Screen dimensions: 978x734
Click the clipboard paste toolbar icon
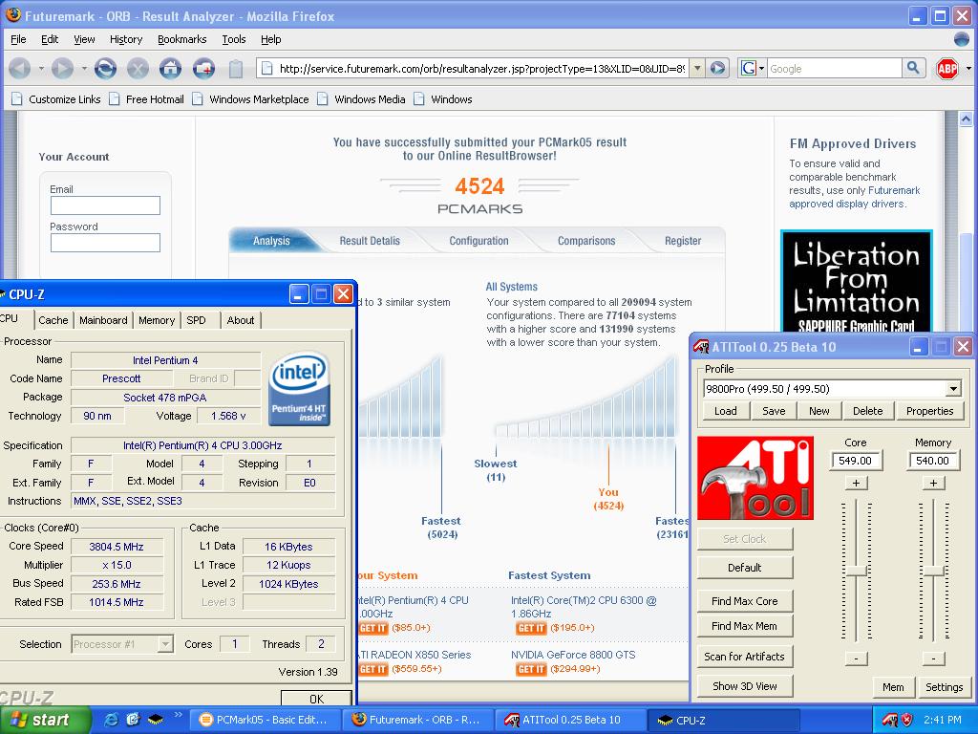pyautogui.click(x=236, y=69)
